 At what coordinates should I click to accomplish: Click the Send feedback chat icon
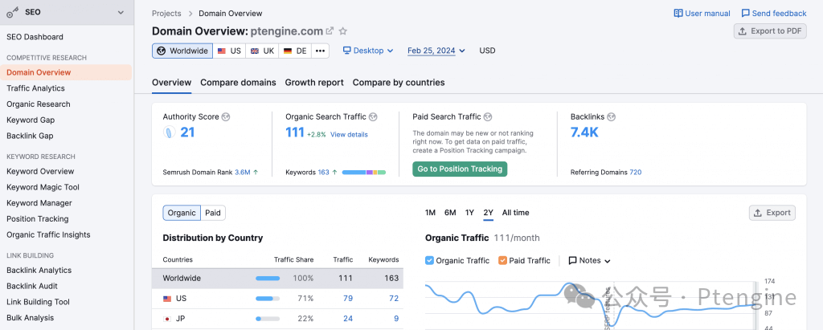[745, 14]
